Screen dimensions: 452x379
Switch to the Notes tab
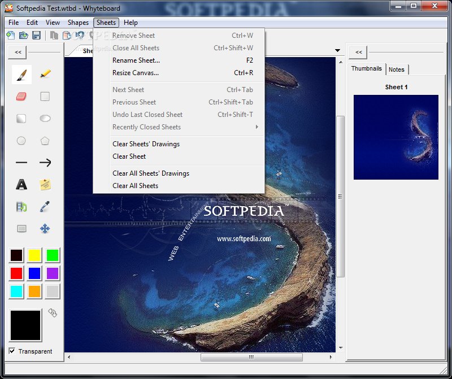point(397,69)
